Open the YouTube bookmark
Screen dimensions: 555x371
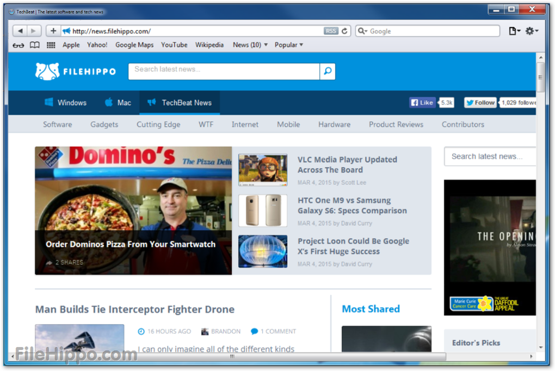(x=174, y=45)
